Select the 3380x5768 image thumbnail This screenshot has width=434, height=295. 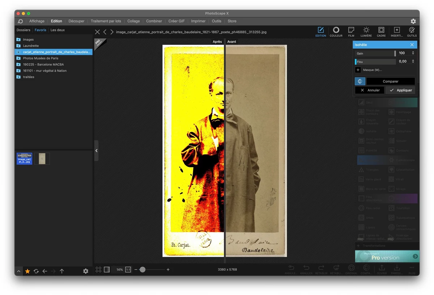pyautogui.click(x=24, y=158)
